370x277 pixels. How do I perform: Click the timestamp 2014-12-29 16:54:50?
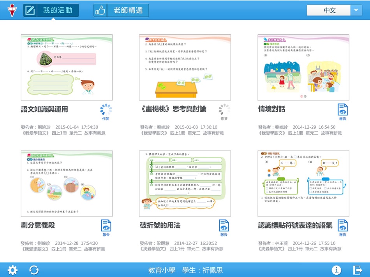point(314,127)
